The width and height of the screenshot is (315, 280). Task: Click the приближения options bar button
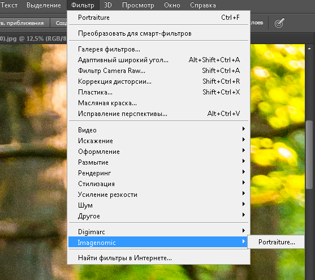pyautogui.click(x=24, y=23)
